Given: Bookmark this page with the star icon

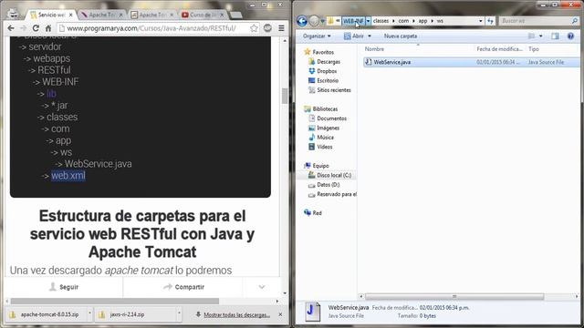Looking at the screenshot, I should pos(254,28).
